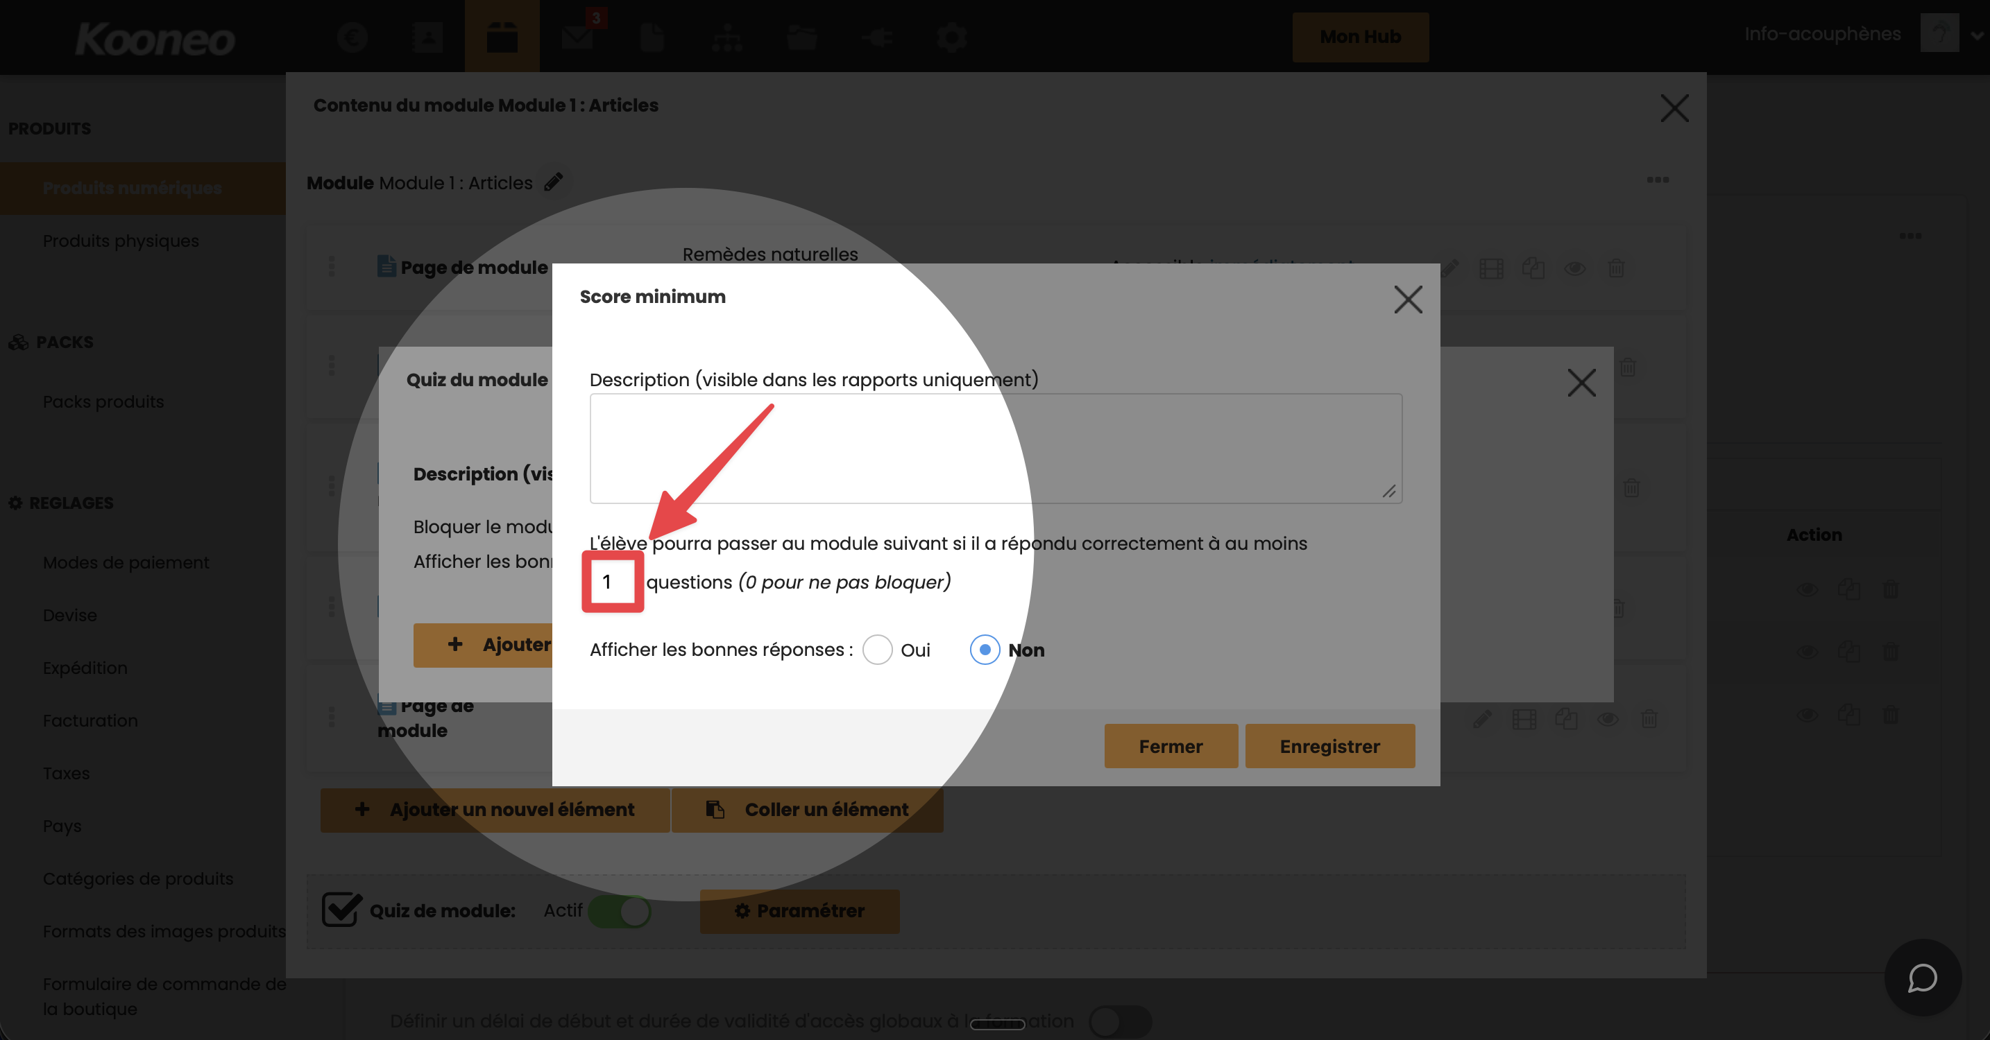Viewport: 1990px width, 1040px height.
Task: Open the chat bubble support widget
Action: tap(1922, 978)
